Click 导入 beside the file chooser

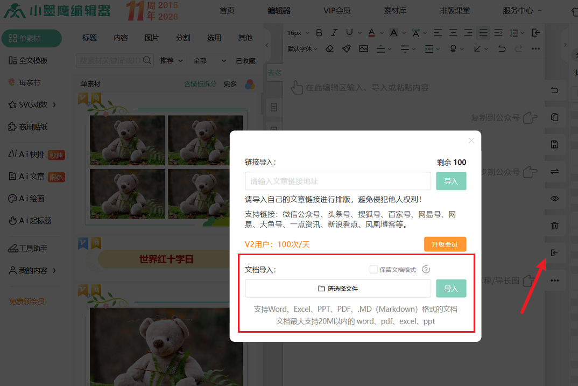(x=451, y=289)
